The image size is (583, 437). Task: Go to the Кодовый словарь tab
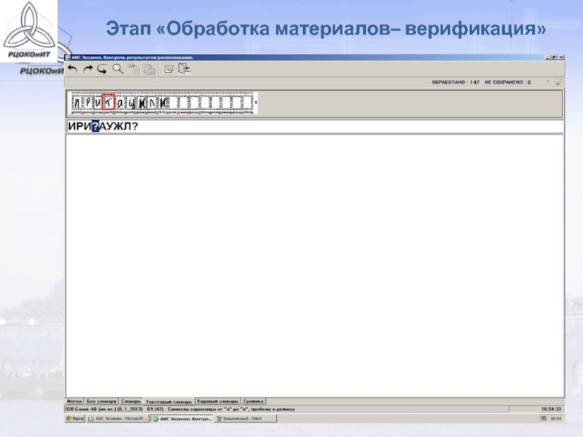coord(218,401)
